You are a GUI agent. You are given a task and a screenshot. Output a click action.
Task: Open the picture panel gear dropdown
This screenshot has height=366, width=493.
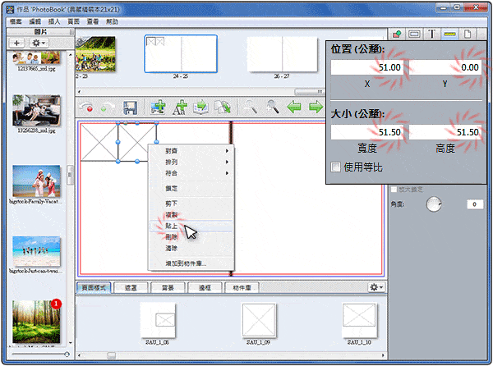[x=39, y=42]
